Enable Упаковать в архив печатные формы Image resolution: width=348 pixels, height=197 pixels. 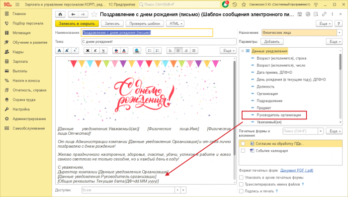(x=241, y=178)
